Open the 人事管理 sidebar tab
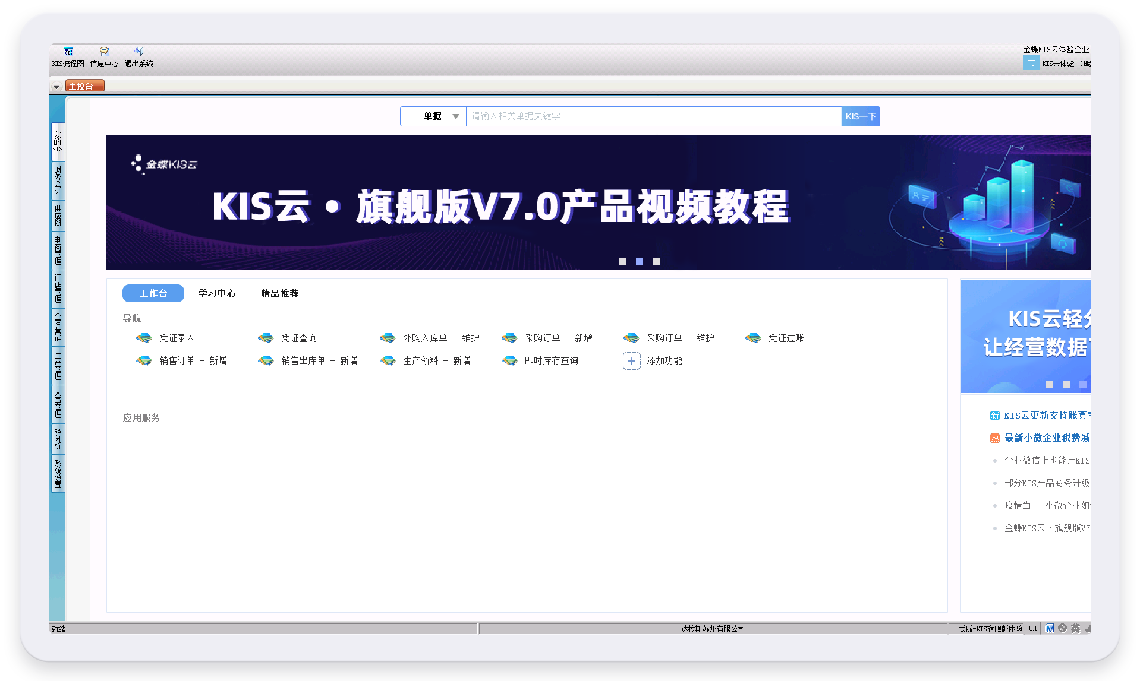Viewport: 1140px width, 681px height. [58, 404]
